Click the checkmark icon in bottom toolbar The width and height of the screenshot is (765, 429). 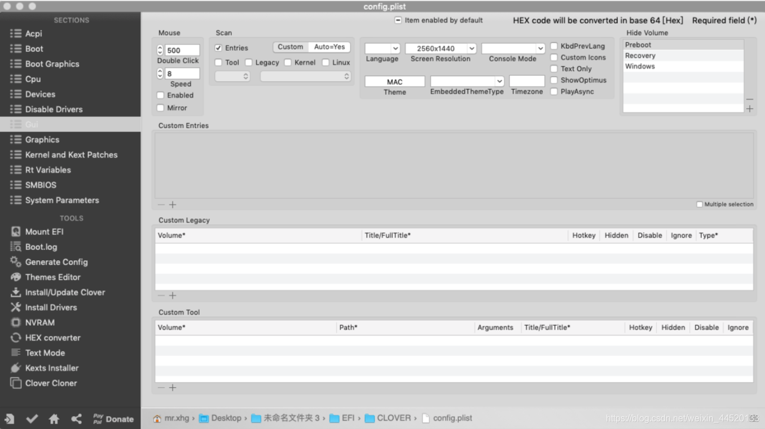point(32,419)
